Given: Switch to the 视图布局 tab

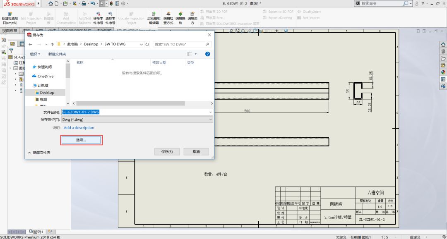Looking at the screenshot, I should pos(10,31).
